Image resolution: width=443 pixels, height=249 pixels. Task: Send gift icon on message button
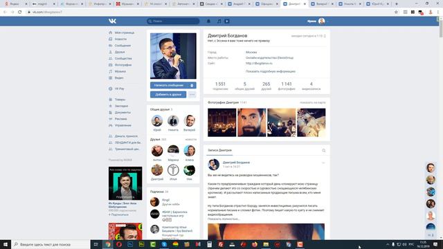(x=192, y=85)
